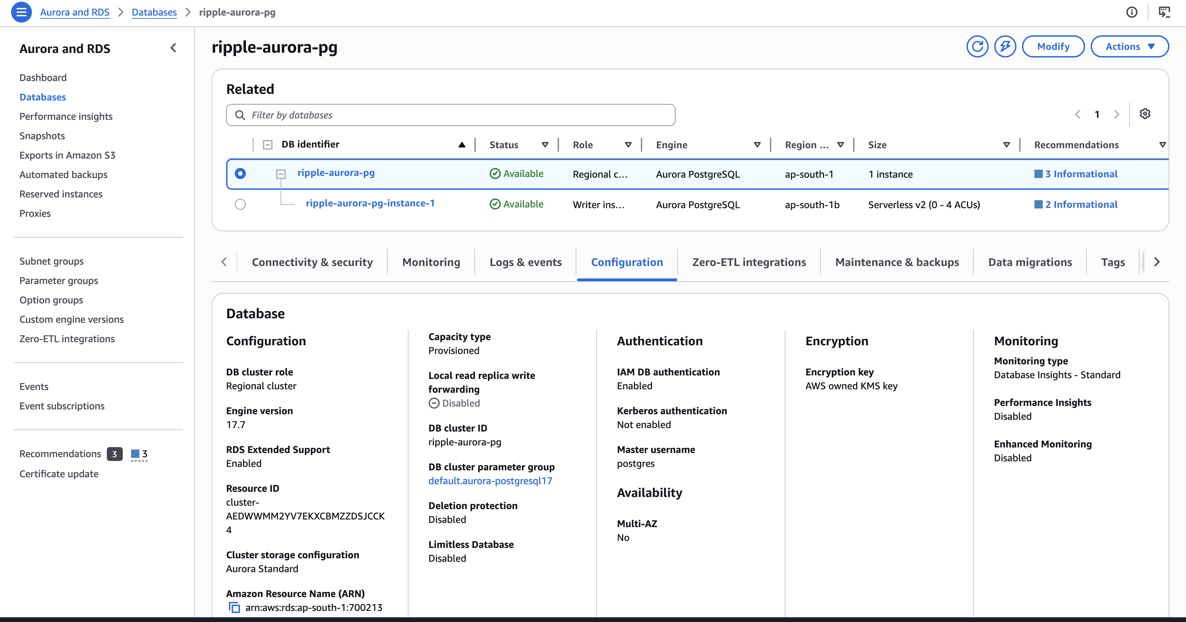The width and height of the screenshot is (1186, 622).
Task: Click Available status icon for ripple-aurora-pg
Action: click(495, 174)
